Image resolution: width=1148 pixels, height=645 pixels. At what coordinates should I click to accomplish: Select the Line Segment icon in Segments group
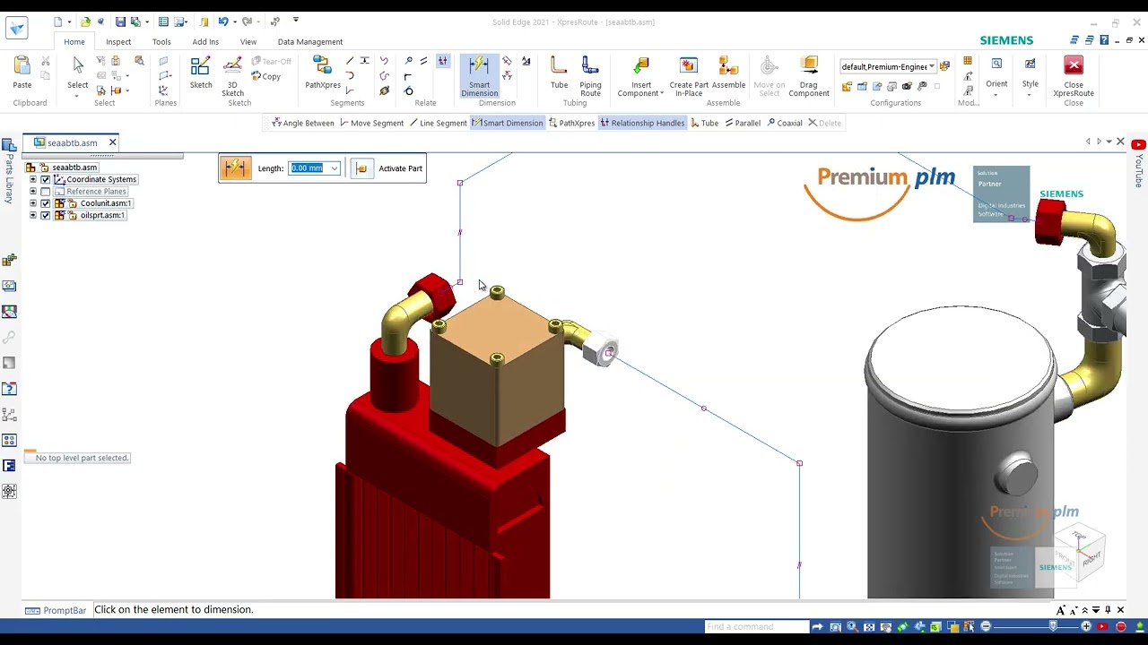(349, 61)
